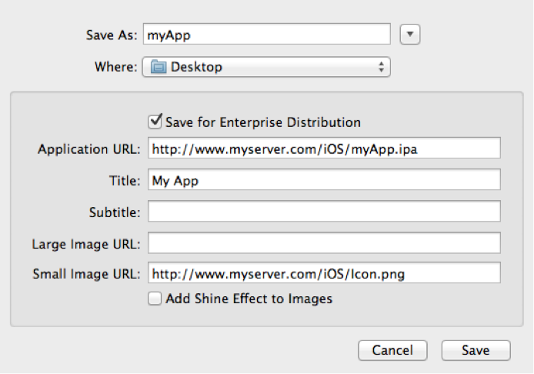Viewport: 534px width, 374px height.
Task: Click the up-down arrows on the Where popup
Action: click(x=381, y=68)
